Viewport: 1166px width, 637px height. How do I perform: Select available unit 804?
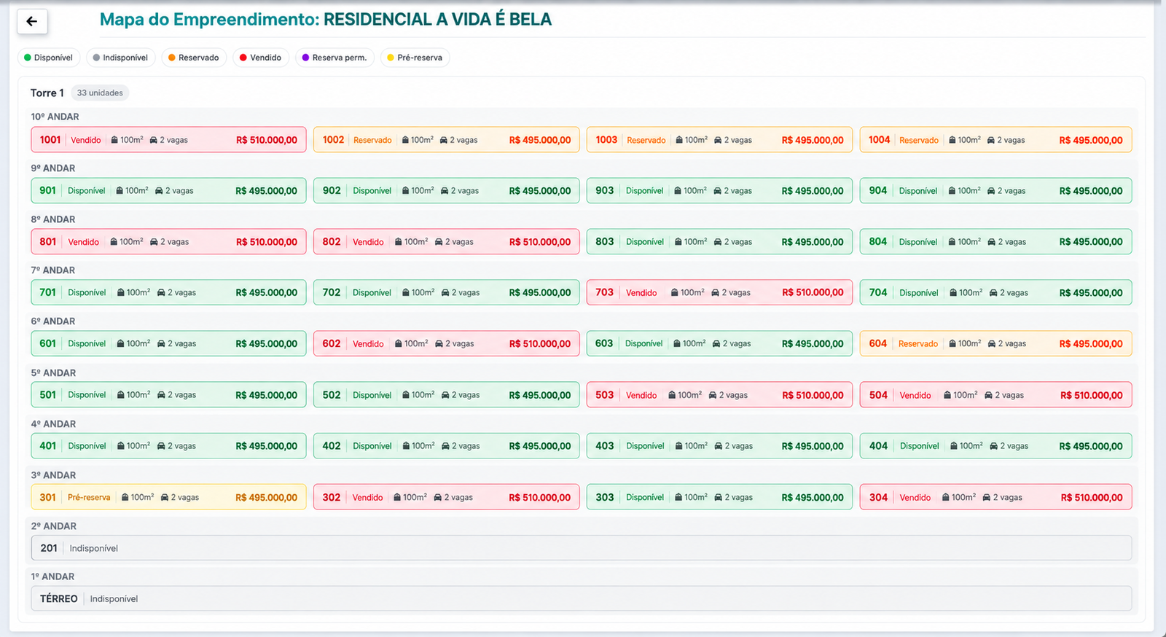click(995, 242)
